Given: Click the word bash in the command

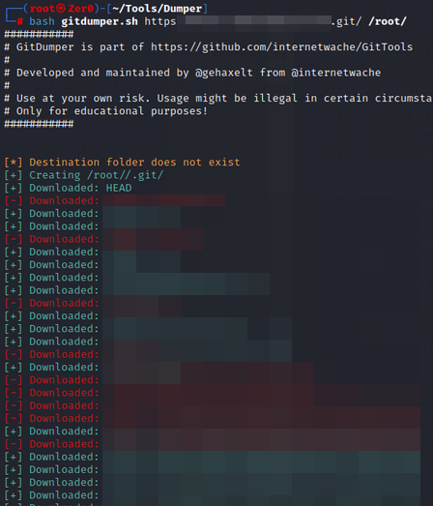Looking at the screenshot, I should click(42, 21).
